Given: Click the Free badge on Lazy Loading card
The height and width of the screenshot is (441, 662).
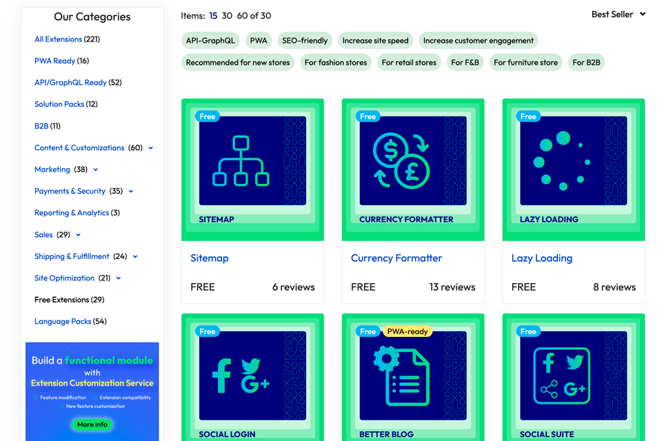Looking at the screenshot, I should click(x=528, y=116).
